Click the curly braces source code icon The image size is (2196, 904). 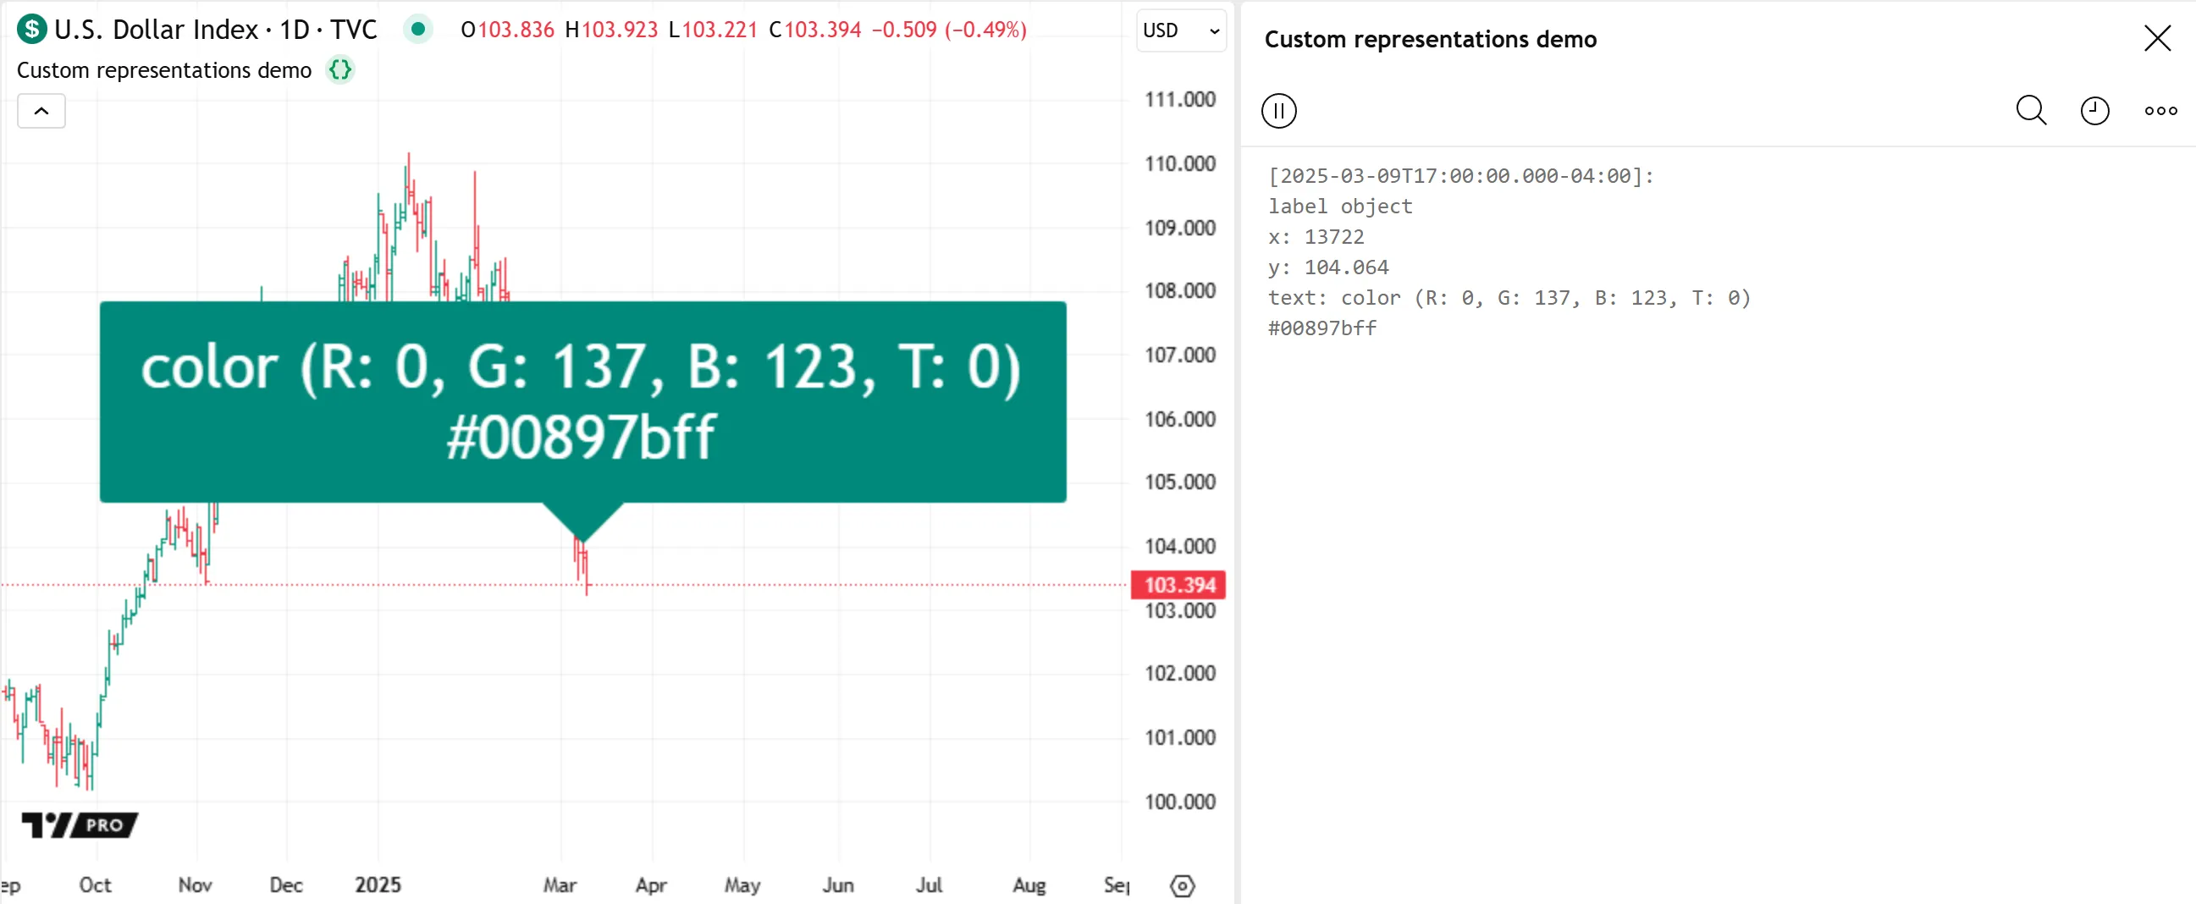(340, 70)
